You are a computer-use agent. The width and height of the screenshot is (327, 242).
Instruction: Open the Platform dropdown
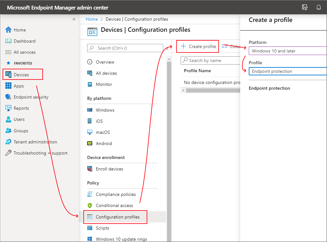point(288,51)
